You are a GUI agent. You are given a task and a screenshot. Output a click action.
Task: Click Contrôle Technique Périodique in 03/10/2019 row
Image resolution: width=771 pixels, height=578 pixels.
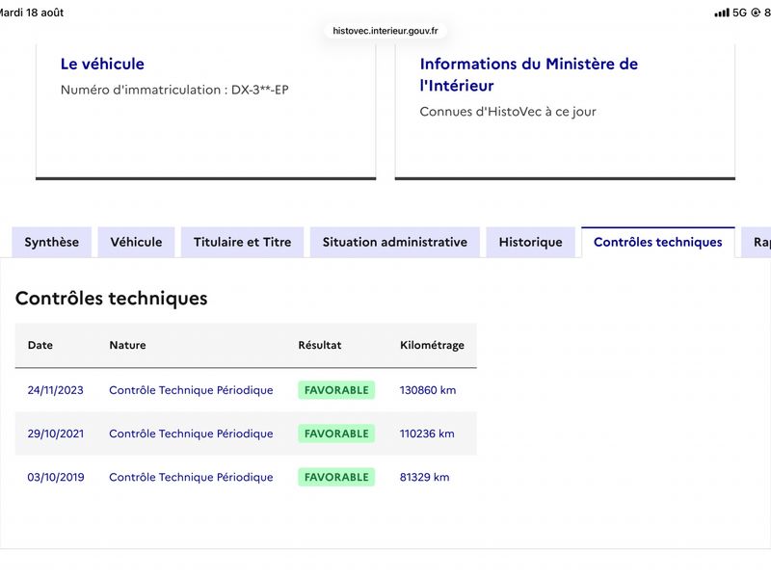pyautogui.click(x=191, y=477)
